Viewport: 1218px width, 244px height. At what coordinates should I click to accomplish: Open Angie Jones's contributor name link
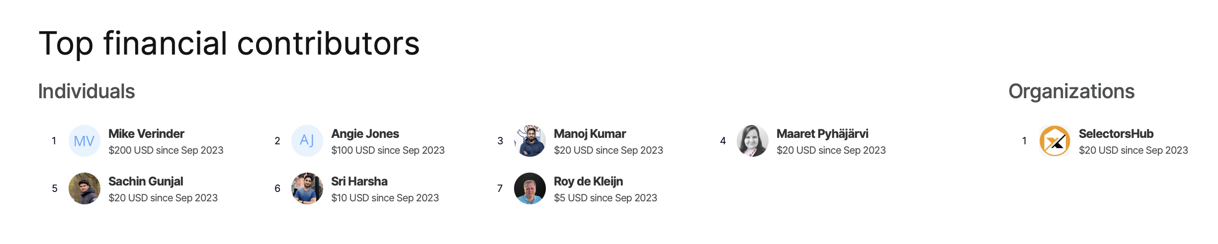(x=365, y=134)
